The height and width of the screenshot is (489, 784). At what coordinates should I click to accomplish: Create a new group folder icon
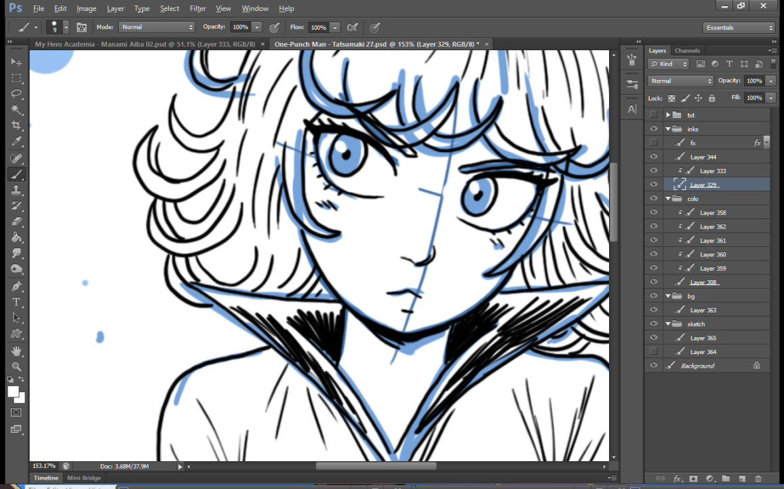[726, 479]
